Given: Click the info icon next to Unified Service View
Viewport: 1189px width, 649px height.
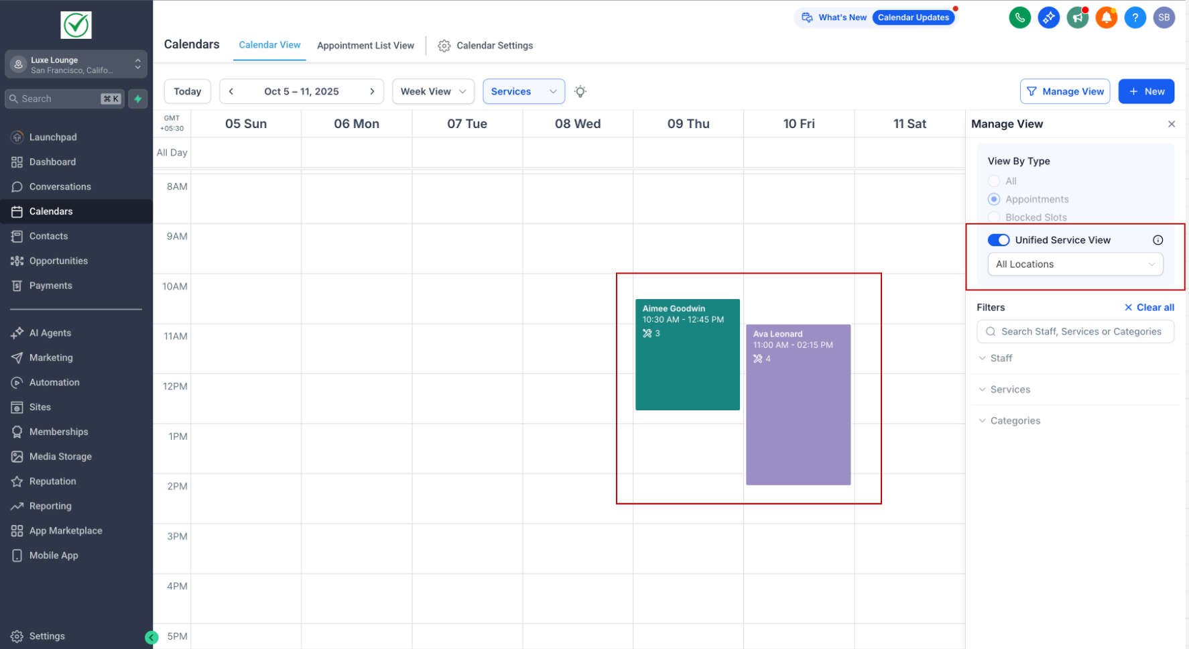Looking at the screenshot, I should pyautogui.click(x=1157, y=240).
